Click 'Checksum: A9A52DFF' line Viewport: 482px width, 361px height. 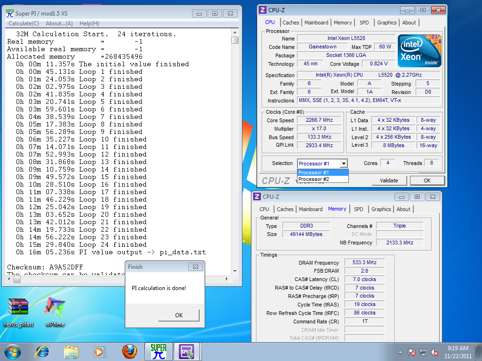[45, 267]
